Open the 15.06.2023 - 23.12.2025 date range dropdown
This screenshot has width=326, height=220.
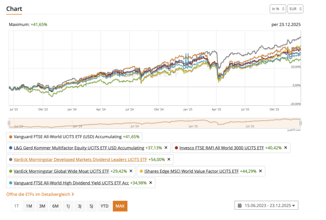tap(266, 205)
